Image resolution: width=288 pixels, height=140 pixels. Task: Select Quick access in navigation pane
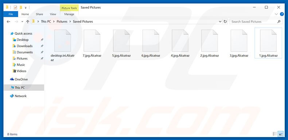pos(23,33)
